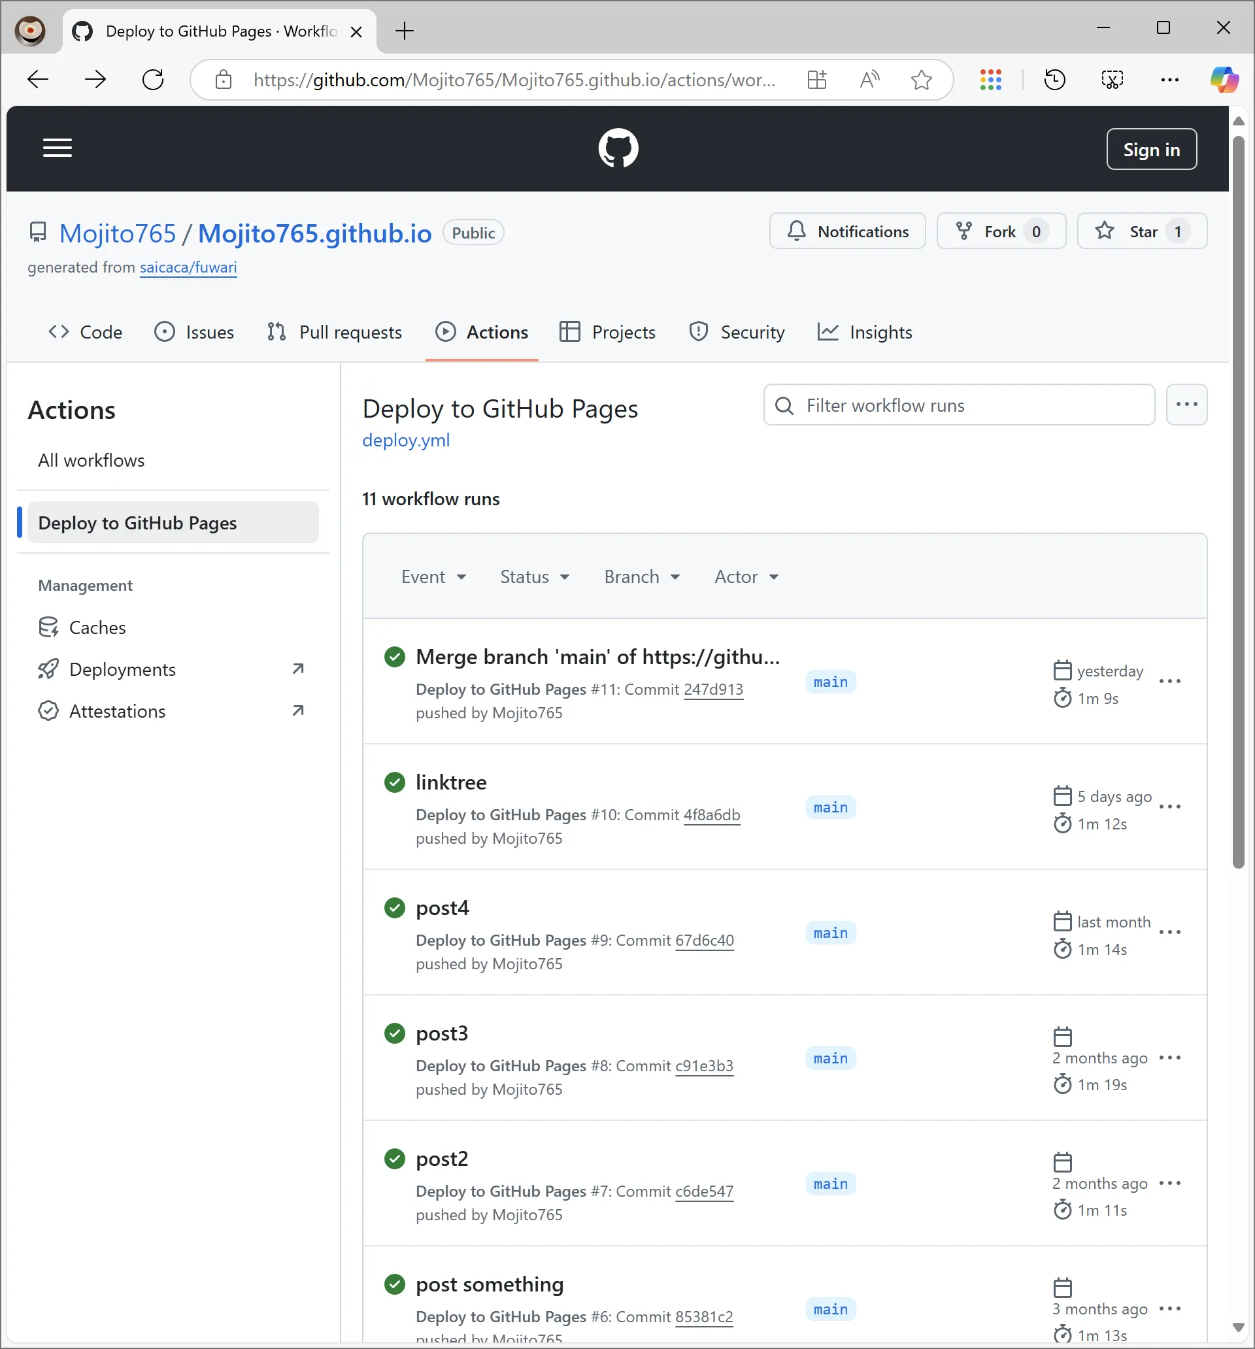Click main branch label on post4 run
Viewport: 1255px width, 1349px height.
click(x=830, y=933)
